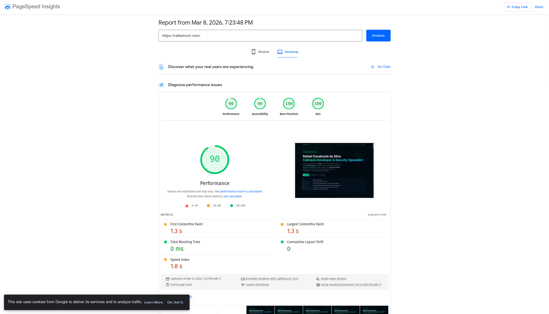This screenshot has height=314, width=549.
Task: Open the Docs page
Action: (539, 7)
